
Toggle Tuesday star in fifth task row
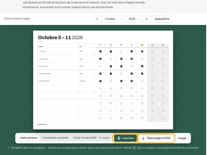pos(111,81)
